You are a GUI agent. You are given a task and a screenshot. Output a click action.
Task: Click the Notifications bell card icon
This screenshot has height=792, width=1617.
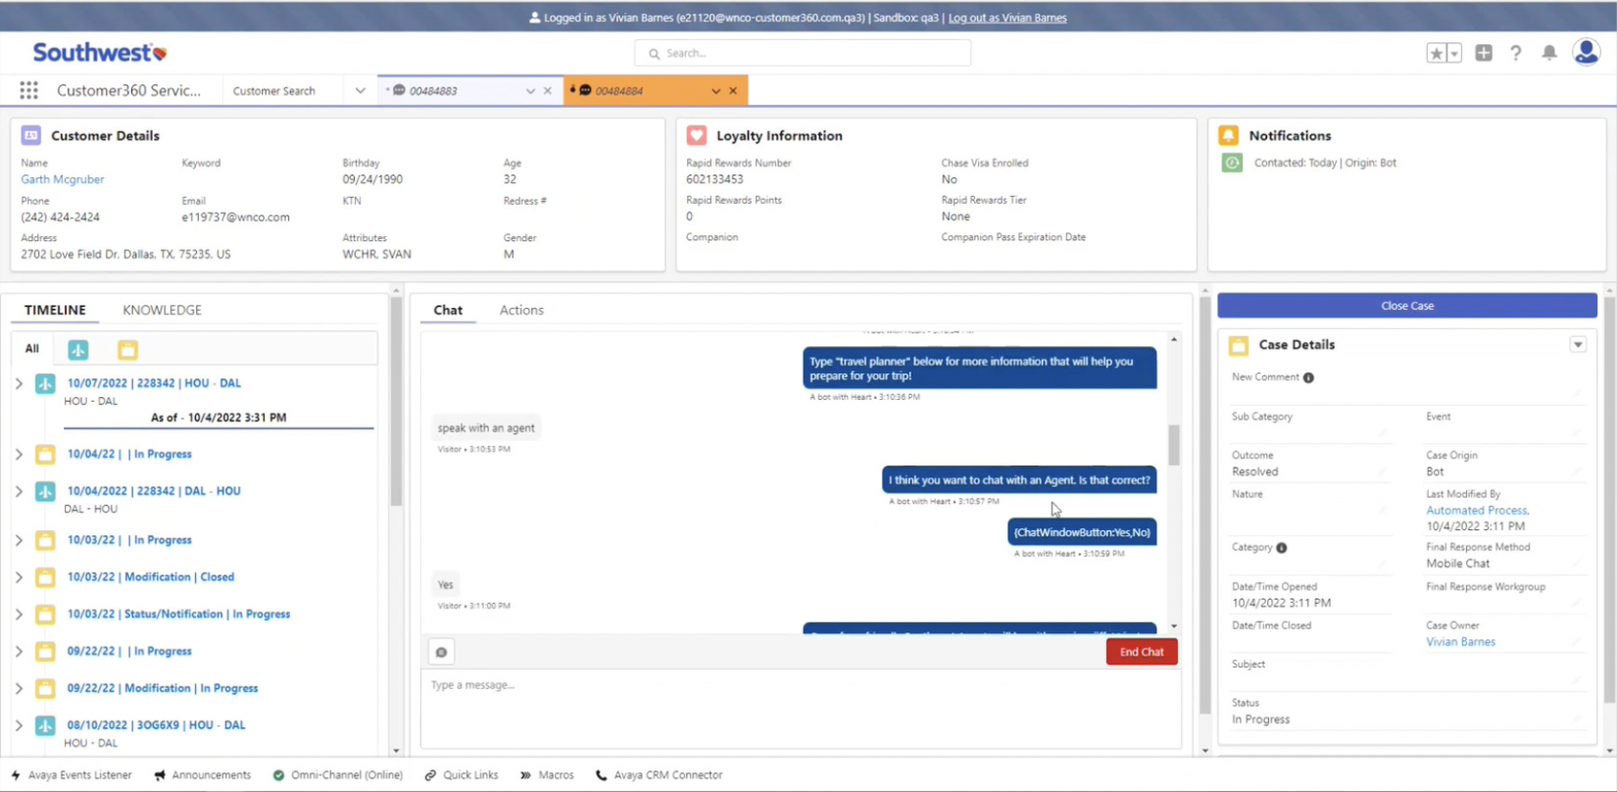pyautogui.click(x=1229, y=135)
